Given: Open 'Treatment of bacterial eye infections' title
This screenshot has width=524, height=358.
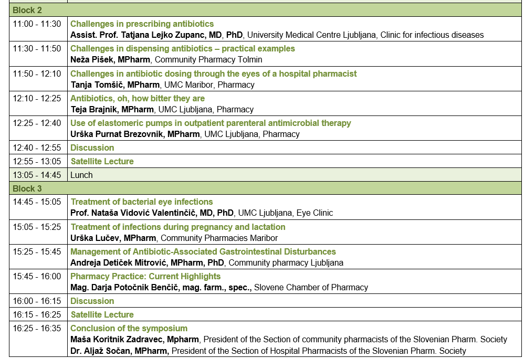Looking at the screenshot, I should [142, 202].
